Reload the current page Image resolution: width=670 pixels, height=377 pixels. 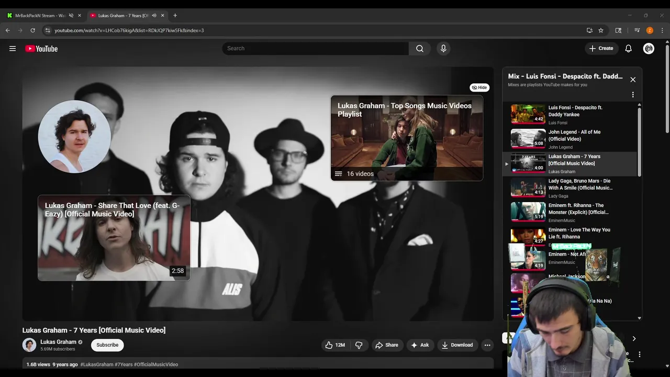point(32,30)
